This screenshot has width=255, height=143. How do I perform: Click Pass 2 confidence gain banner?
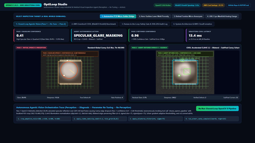coord(185,54)
